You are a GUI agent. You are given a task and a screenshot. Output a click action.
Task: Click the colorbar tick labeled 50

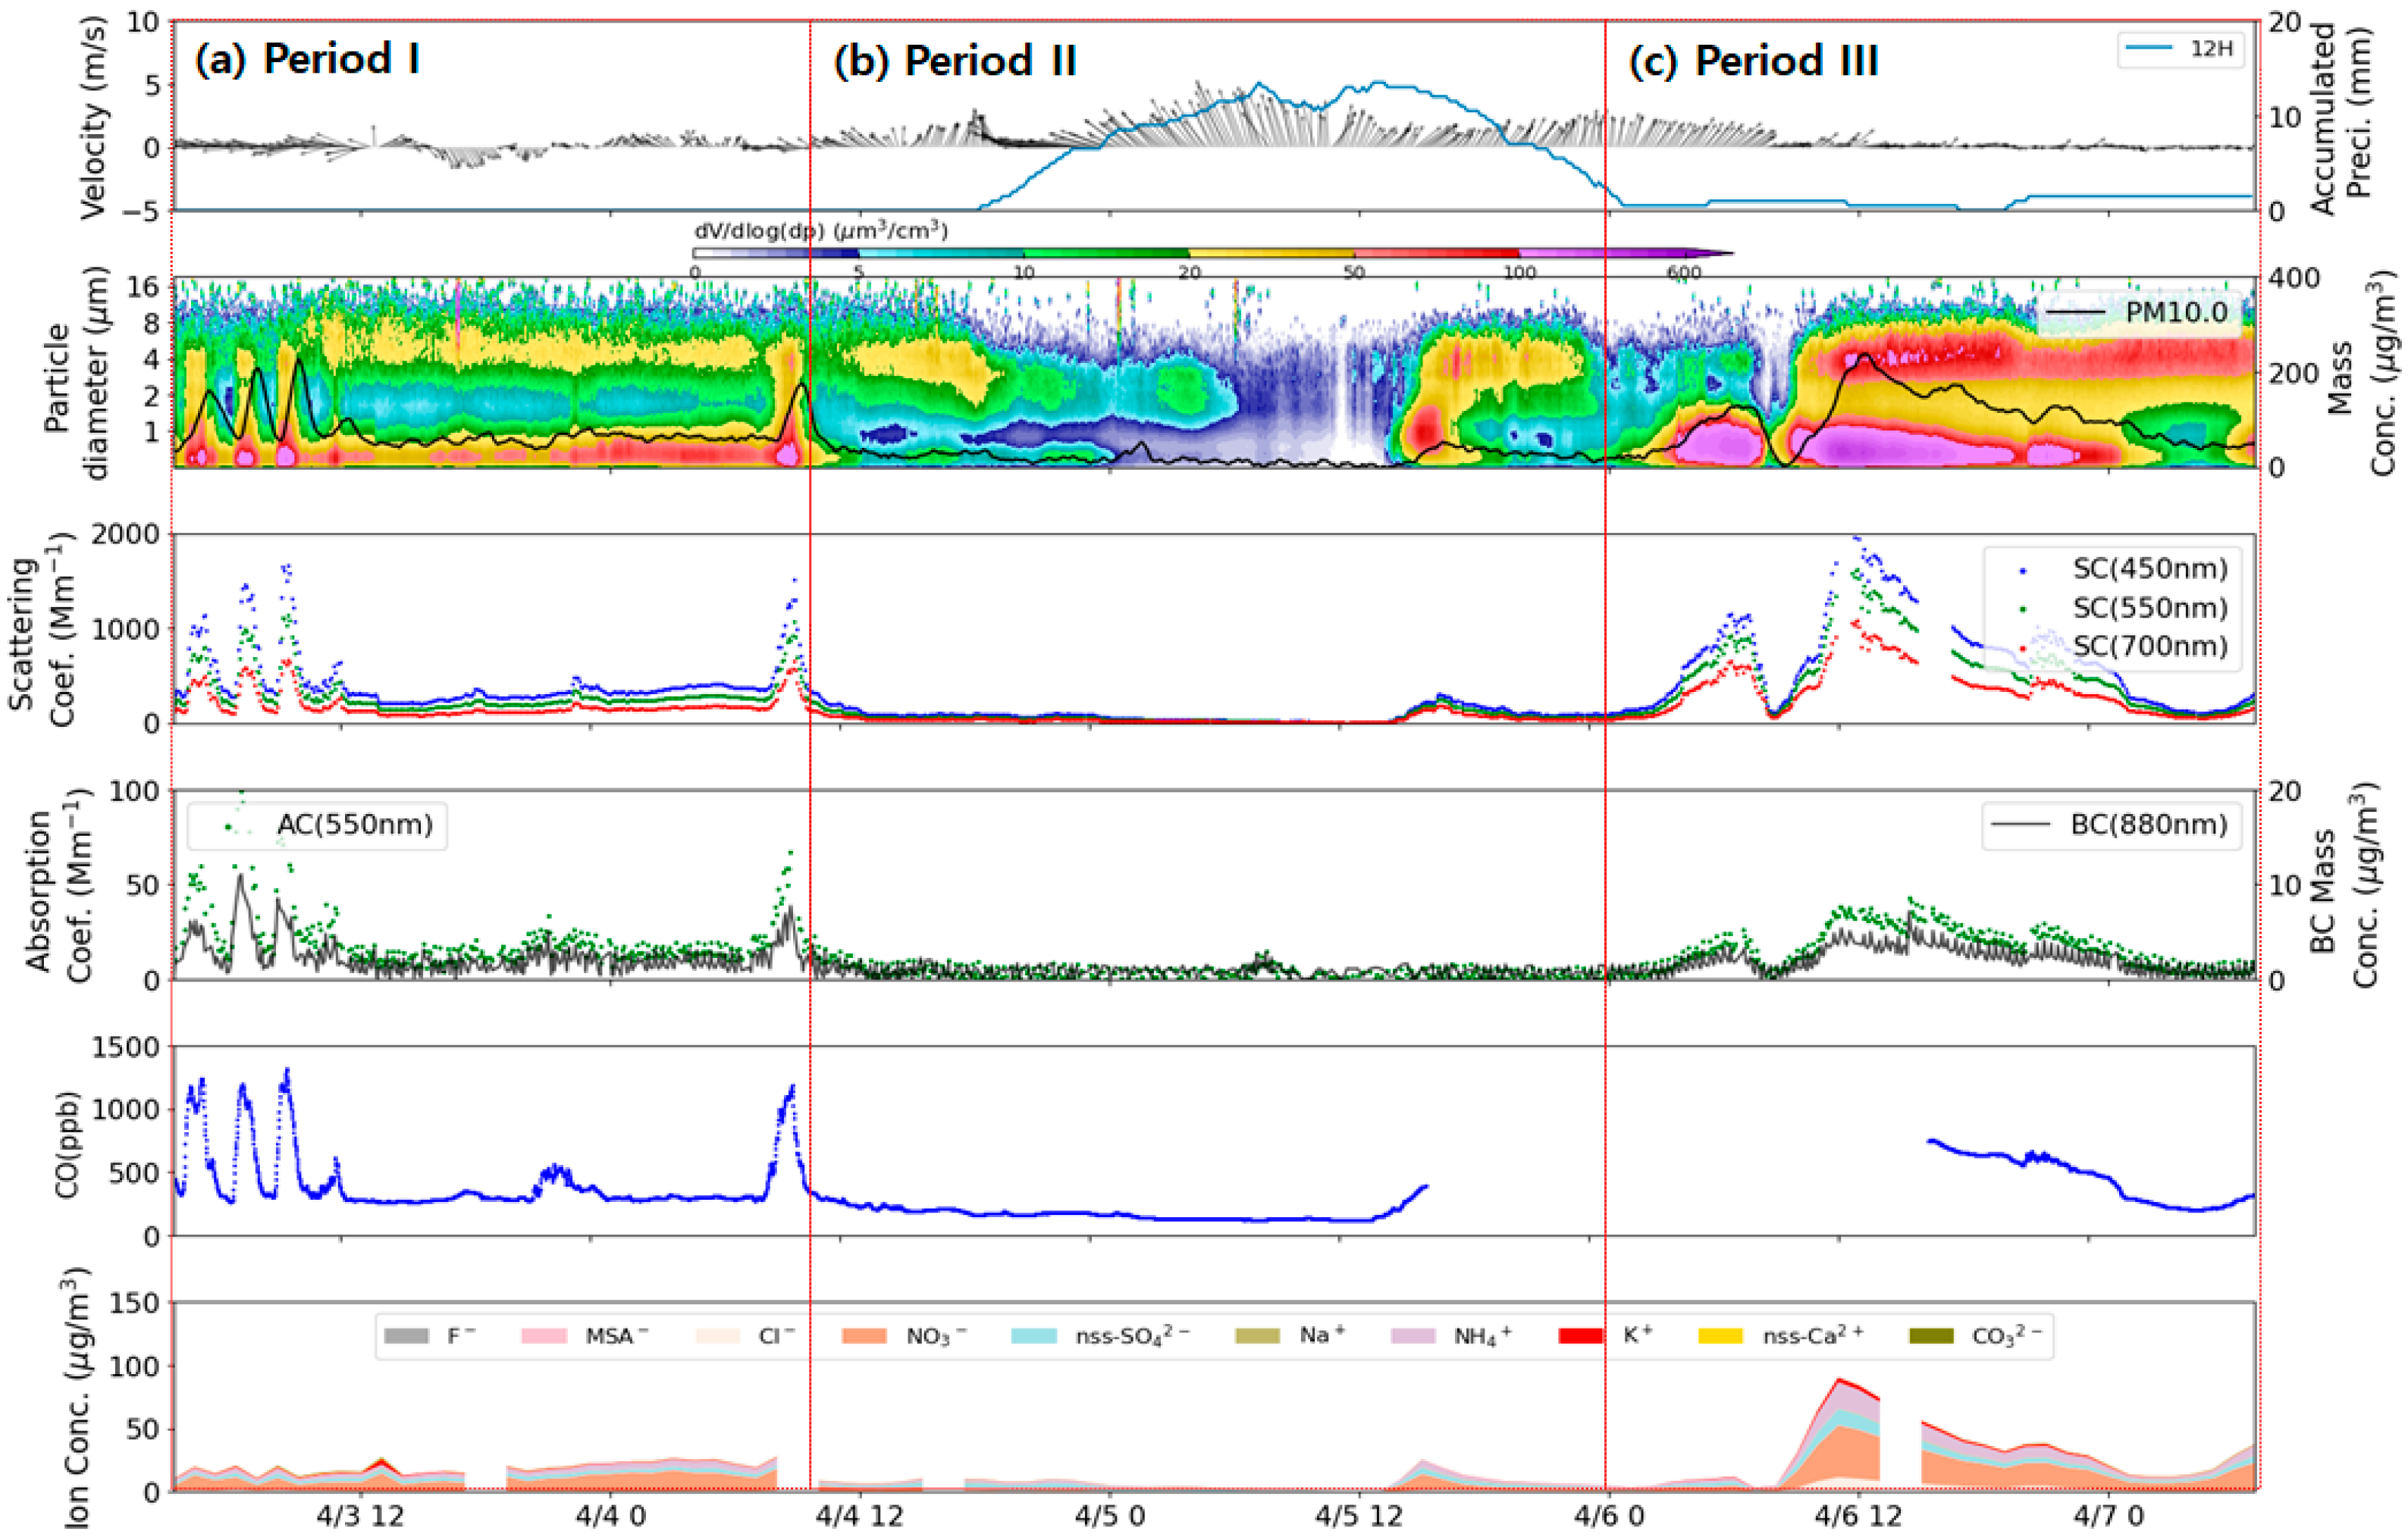point(1354,272)
